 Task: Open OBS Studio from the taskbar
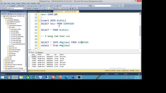tap(79, 78)
